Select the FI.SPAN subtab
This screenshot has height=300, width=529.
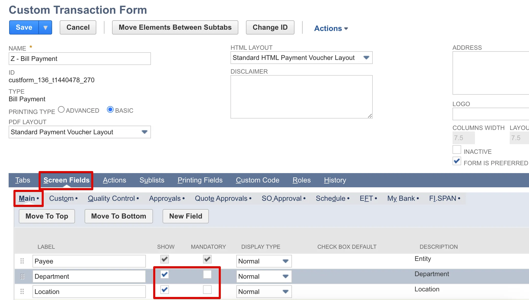(x=445, y=198)
